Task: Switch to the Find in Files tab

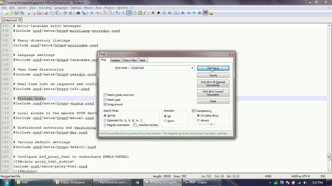Action: click(x=130, y=60)
